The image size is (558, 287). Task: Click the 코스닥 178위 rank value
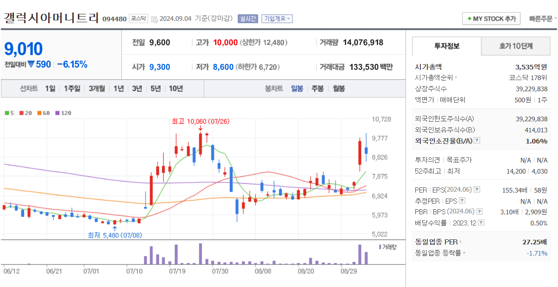click(528, 78)
